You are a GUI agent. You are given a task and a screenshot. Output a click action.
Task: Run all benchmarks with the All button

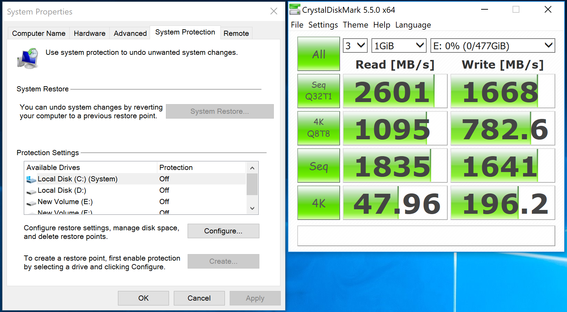(319, 54)
